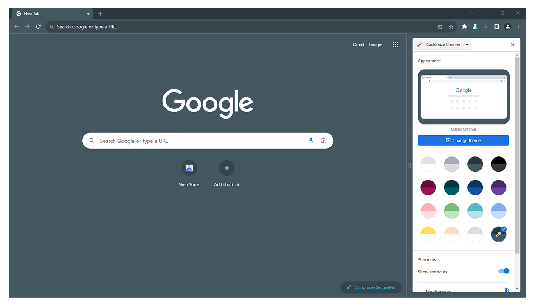Choose the dark teal color swatch
The height and width of the screenshot is (306, 535).
tap(452, 187)
